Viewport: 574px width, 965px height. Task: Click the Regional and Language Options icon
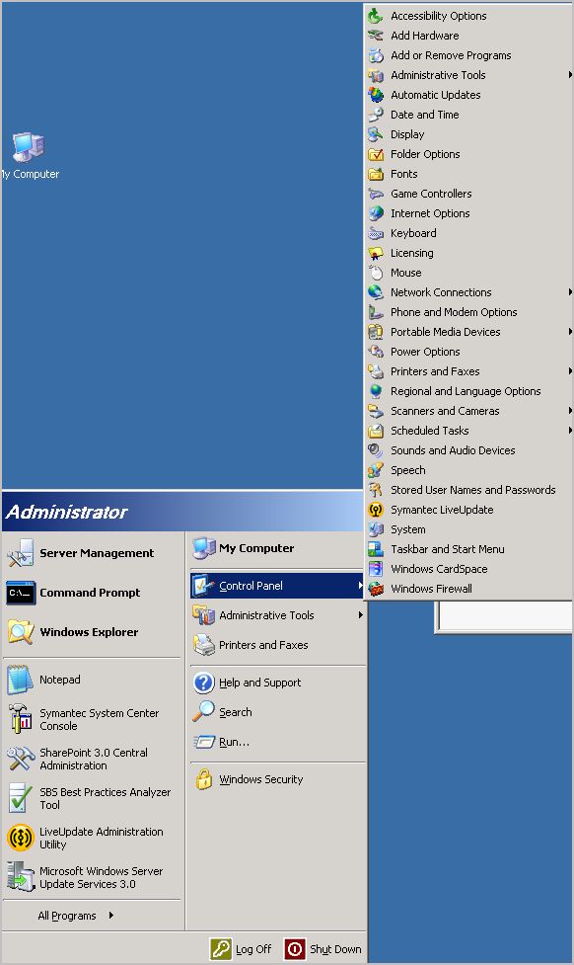pos(376,391)
